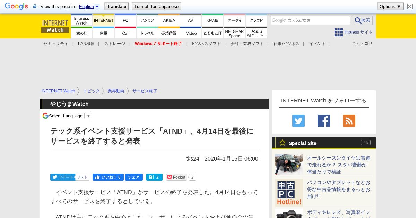Open the トラベル tab
This screenshot has height=218, width=416.
click(x=147, y=33)
